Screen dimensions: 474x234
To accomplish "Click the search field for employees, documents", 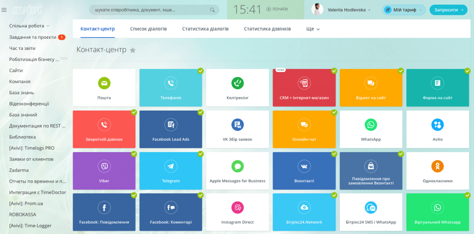I will point(154,10).
